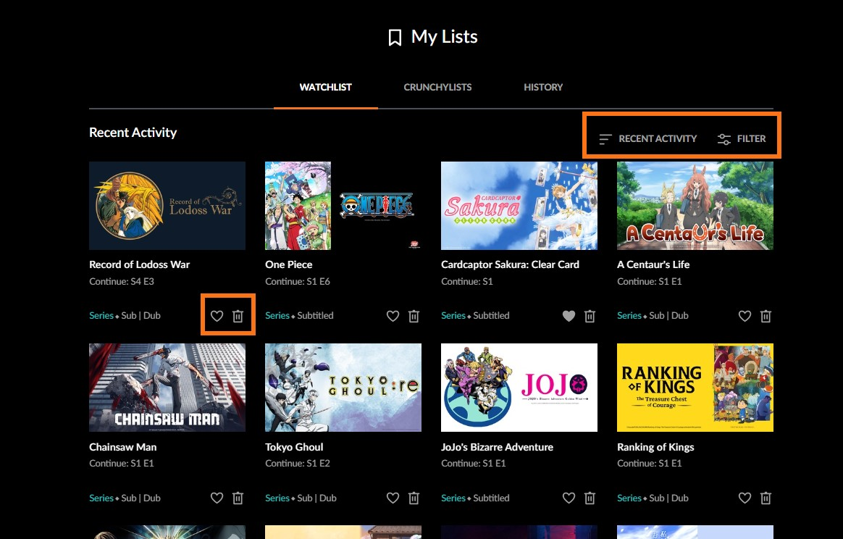This screenshot has height=539, width=843.
Task: Click the One Piece title link
Action: coord(289,264)
